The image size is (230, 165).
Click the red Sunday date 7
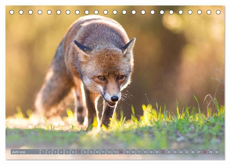pos(79,152)
